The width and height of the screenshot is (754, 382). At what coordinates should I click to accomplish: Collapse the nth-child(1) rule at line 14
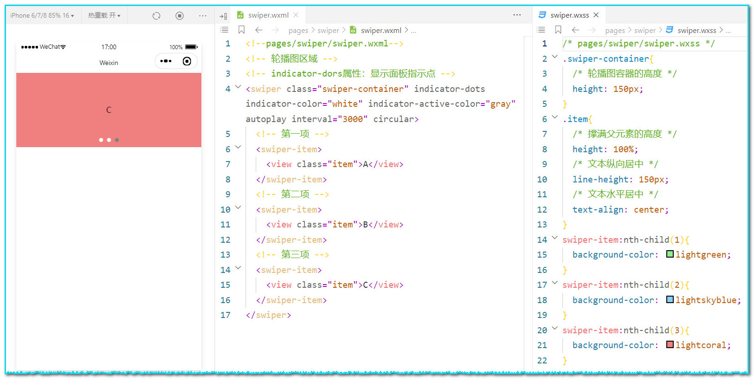(x=554, y=238)
